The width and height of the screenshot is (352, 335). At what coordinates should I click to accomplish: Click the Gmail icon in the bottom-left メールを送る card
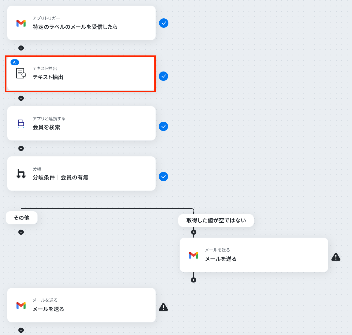coord(21,305)
